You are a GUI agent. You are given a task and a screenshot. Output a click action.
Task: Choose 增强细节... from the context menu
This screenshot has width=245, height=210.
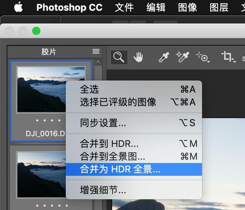point(134,190)
